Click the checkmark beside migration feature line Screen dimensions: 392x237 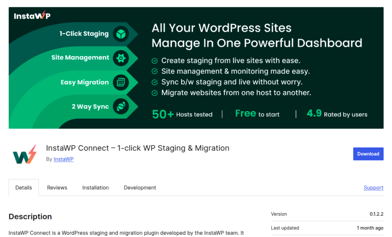[154, 93]
